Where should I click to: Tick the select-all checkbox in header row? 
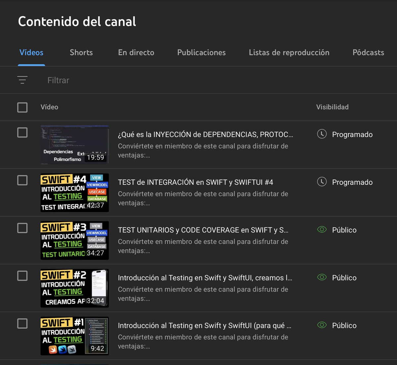click(22, 107)
